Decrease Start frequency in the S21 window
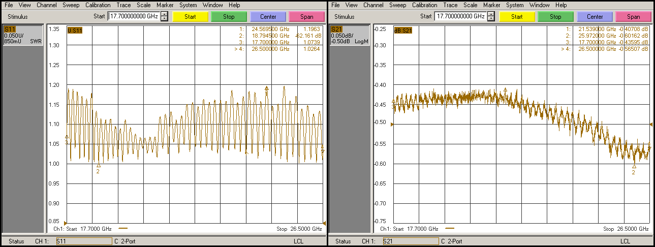 click(491, 19)
